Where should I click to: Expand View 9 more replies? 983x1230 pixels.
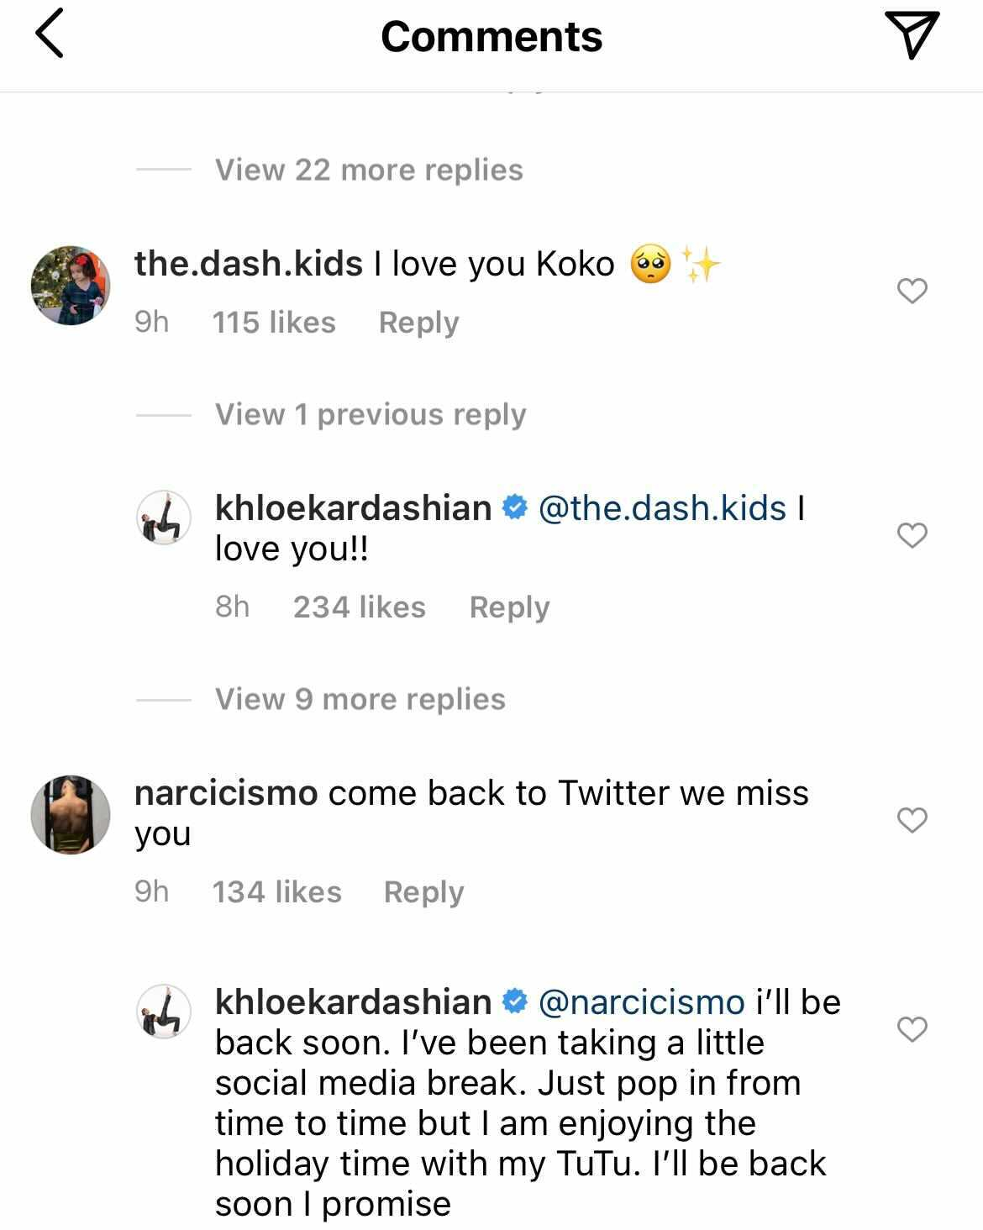pyautogui.click(x=360, y=699)
